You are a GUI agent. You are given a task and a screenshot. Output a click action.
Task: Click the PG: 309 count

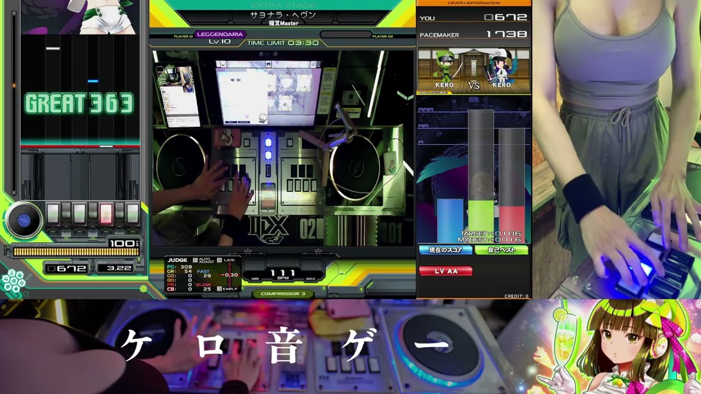[179, 266]
